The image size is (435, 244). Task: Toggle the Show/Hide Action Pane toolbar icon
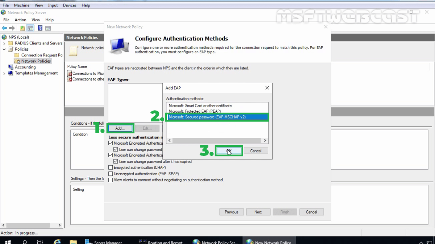(48, 28)
